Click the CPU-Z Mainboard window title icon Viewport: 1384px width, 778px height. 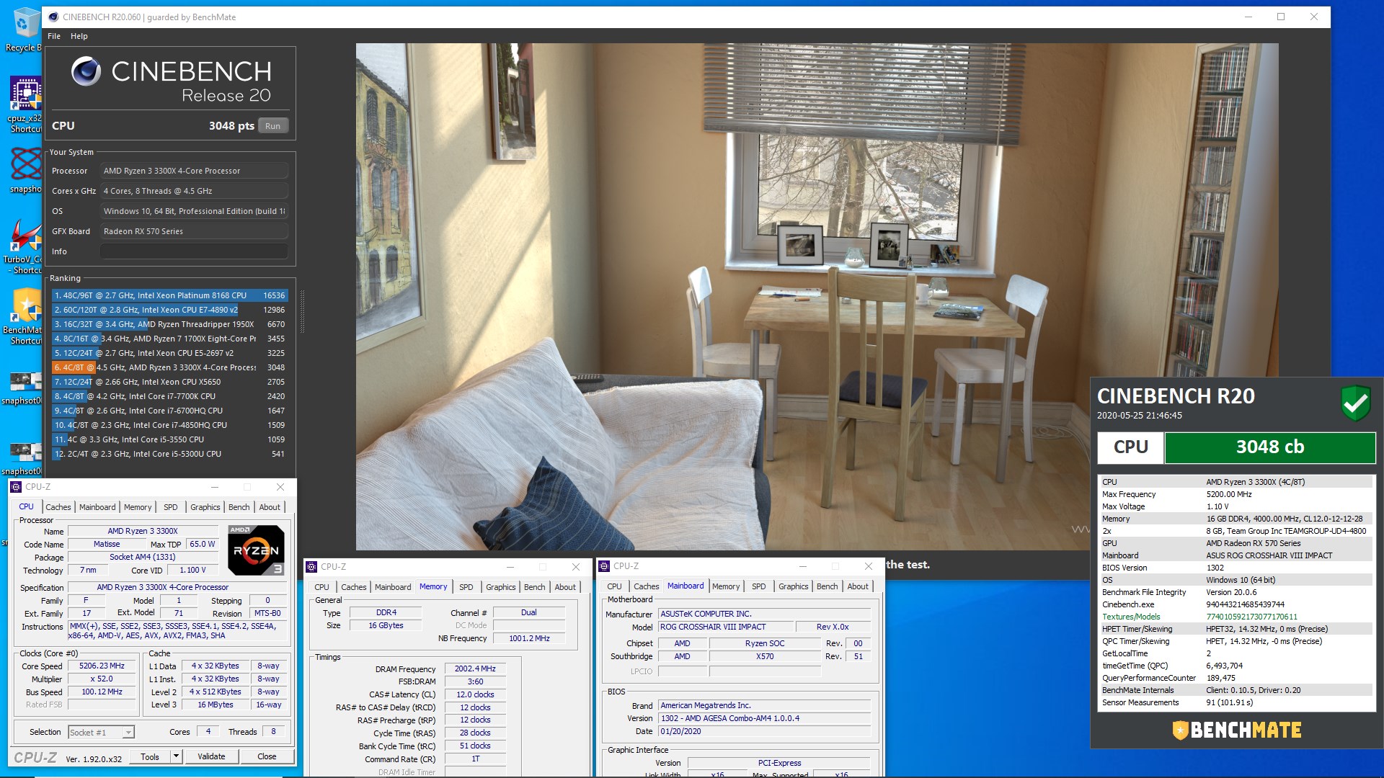(604, 566)
